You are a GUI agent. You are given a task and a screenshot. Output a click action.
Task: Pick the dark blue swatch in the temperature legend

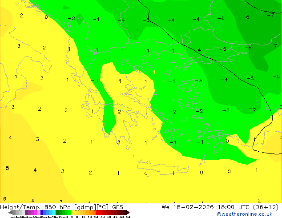click(42, 212)
